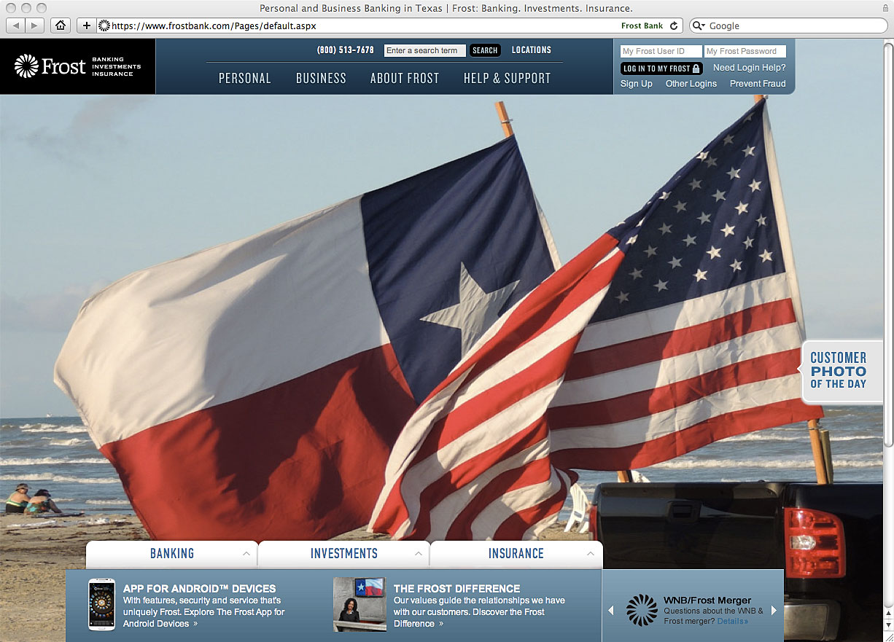Expand the Insurance panel tab
This screenshot has width=894, height=642.
click(x=516, y=554)
